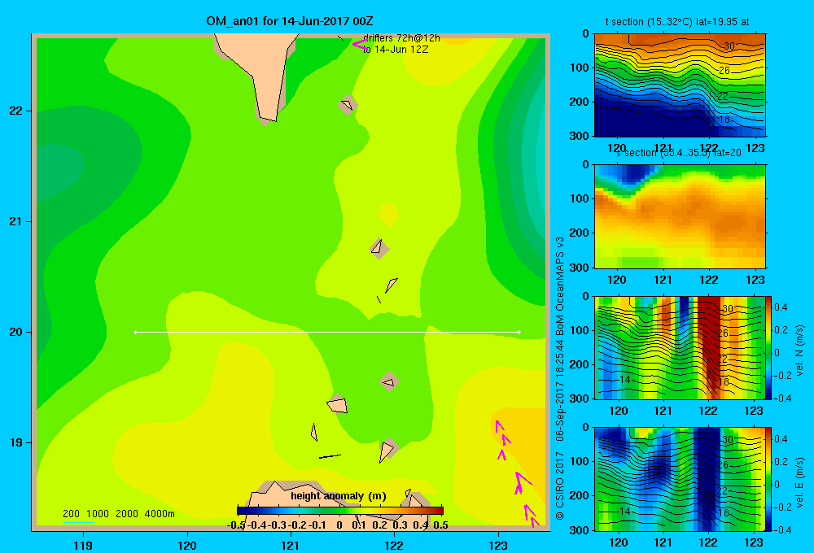Click the 300 depth label of temperature section

coord(580,136)
